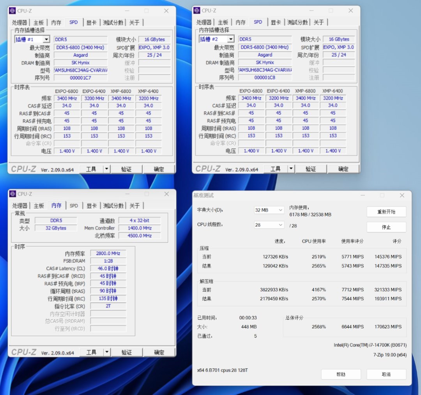Screen dimensions: 421x395
Task: Click 确定 button in memory window
Action: click(x=159, y=352)
